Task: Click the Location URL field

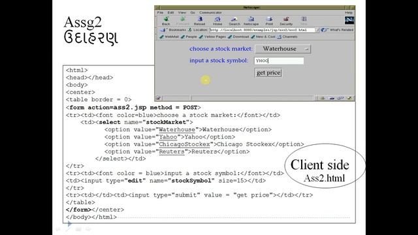Action: [262, 30]
